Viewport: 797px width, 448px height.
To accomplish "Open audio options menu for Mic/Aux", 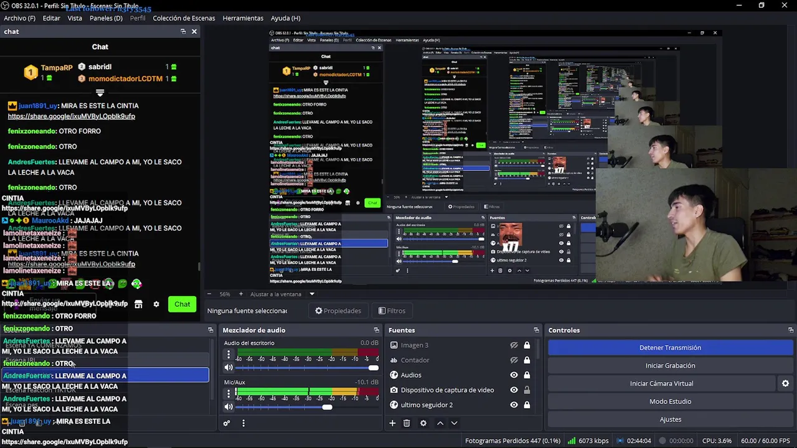I will point(229,394).
